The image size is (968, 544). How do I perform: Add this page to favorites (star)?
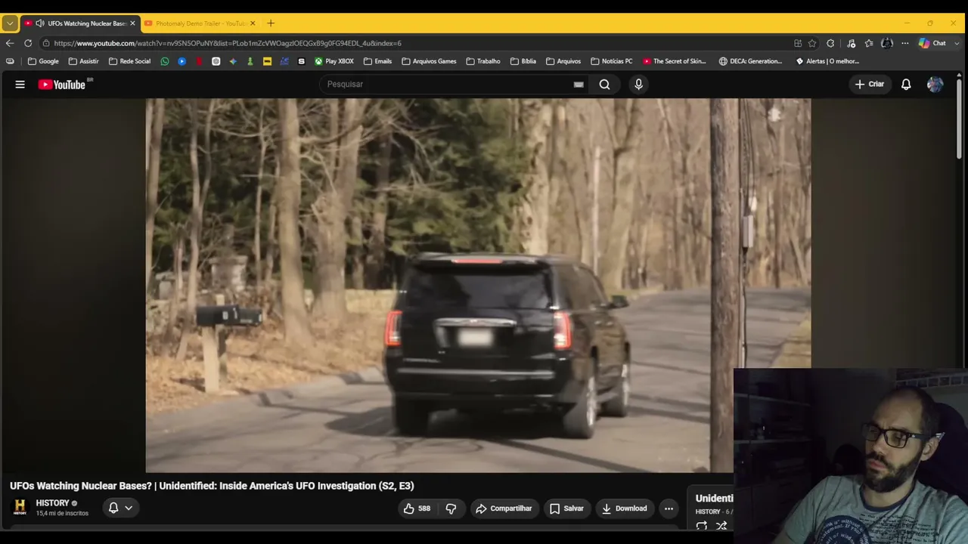tap(812, 43)
